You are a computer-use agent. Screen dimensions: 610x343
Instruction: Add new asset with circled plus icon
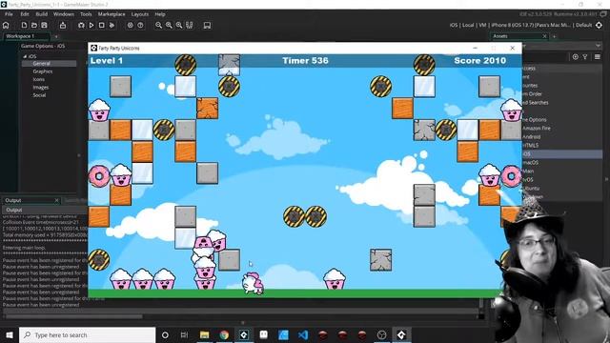(576, 57)
